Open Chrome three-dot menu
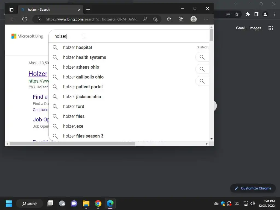 point(274,14)
